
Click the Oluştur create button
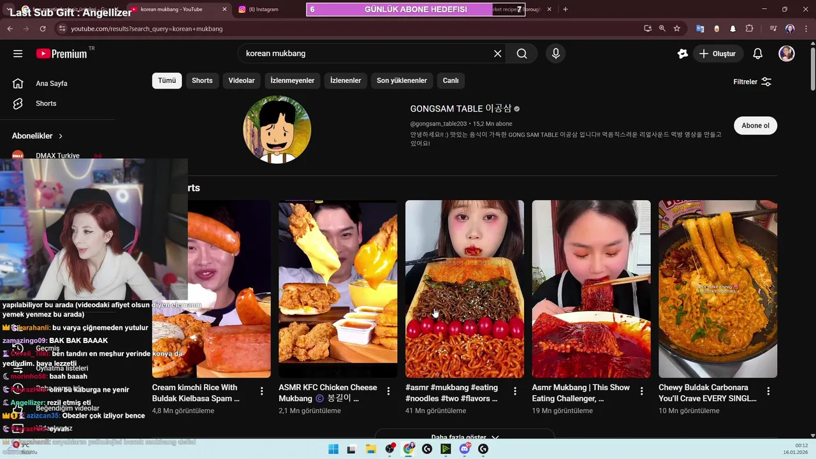pyautogui.click(x=717, y=54)
